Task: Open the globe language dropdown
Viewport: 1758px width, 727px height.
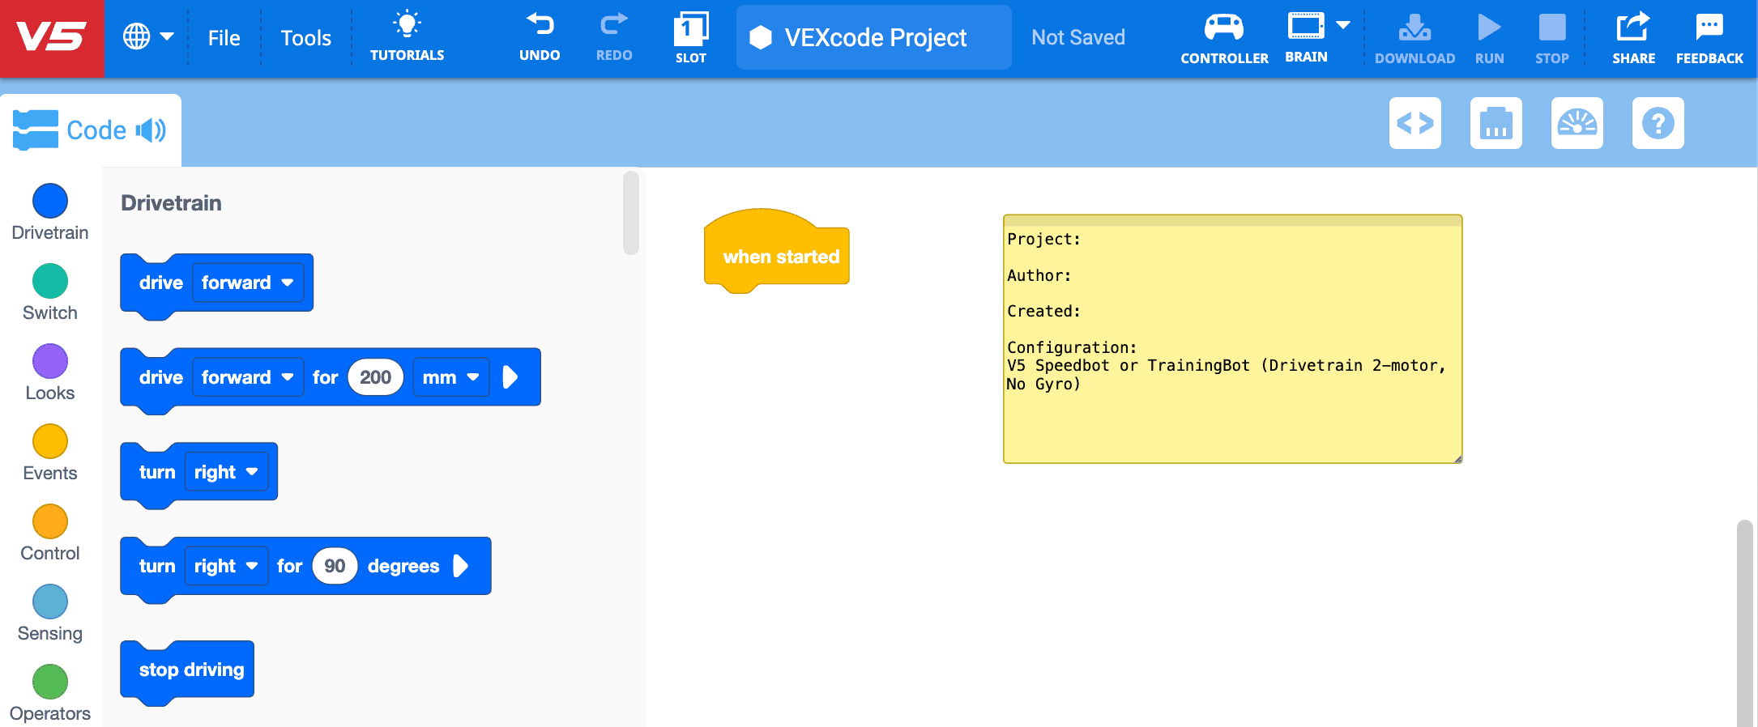Action: (147, 37)
